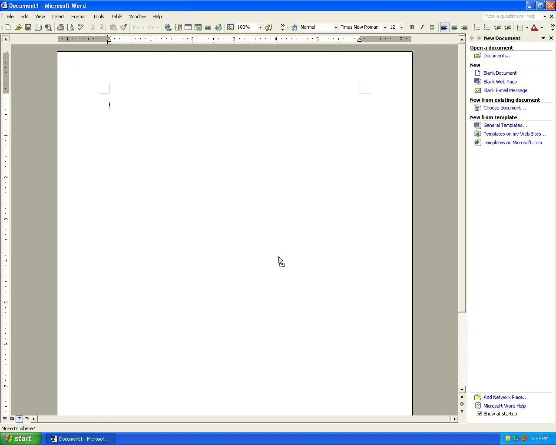Screen dimensions: 556x445
Task: Click the Numbering list icon
Action: pyautogui.click(x=477, y=27)
